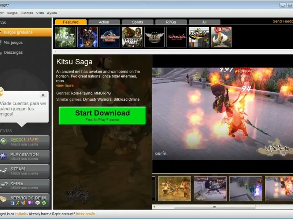Screen dimensions: 293x219
Task: Select the Shaiya game icon
Action: click(177, 37)
